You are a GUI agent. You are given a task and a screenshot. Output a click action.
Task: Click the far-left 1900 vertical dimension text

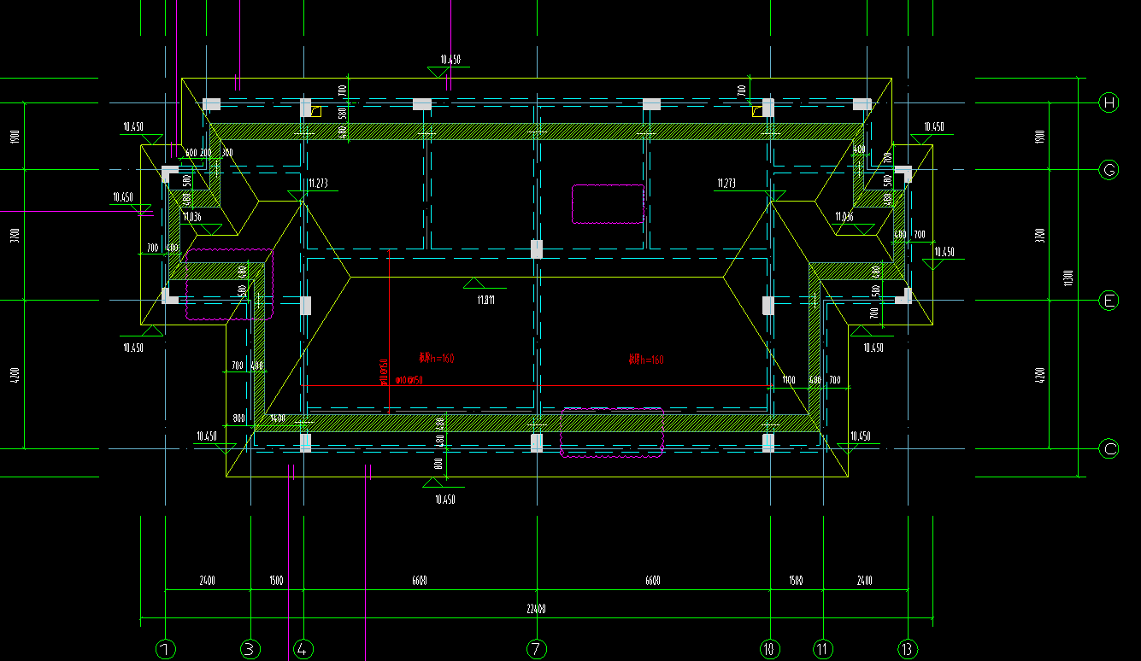[x=14, y=137]
